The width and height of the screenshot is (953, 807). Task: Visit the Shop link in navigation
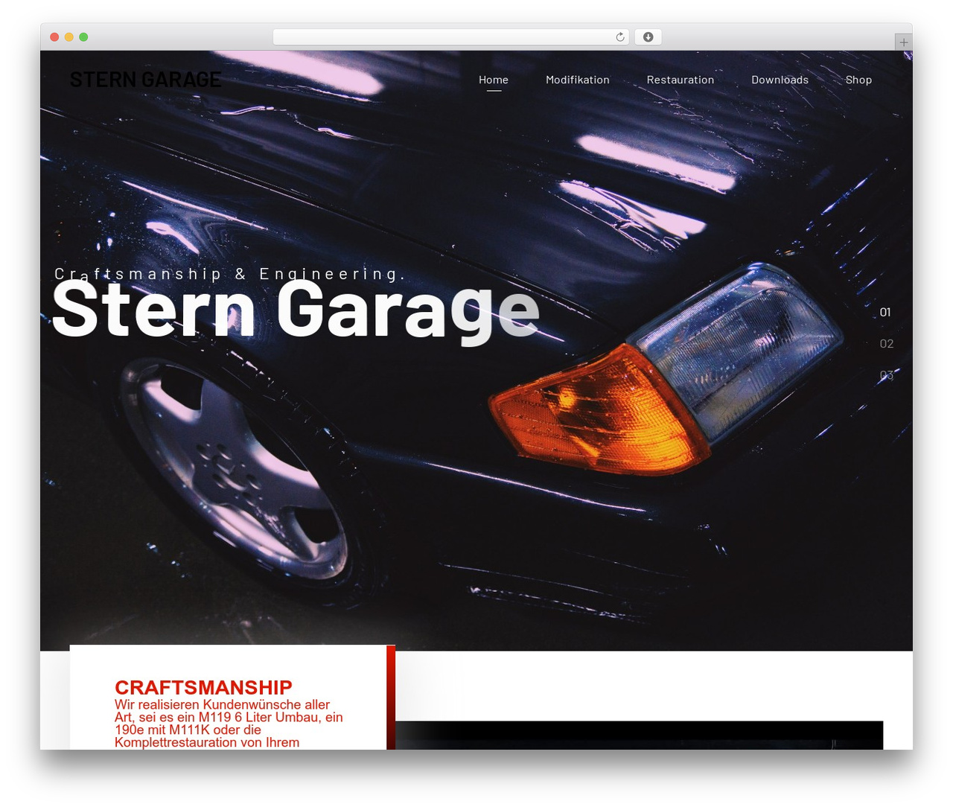click(x=858, y=80)
